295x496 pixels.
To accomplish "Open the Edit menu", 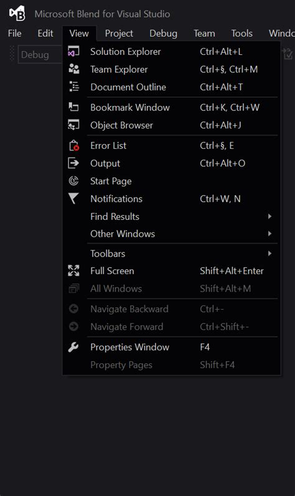I will point(45,33).
